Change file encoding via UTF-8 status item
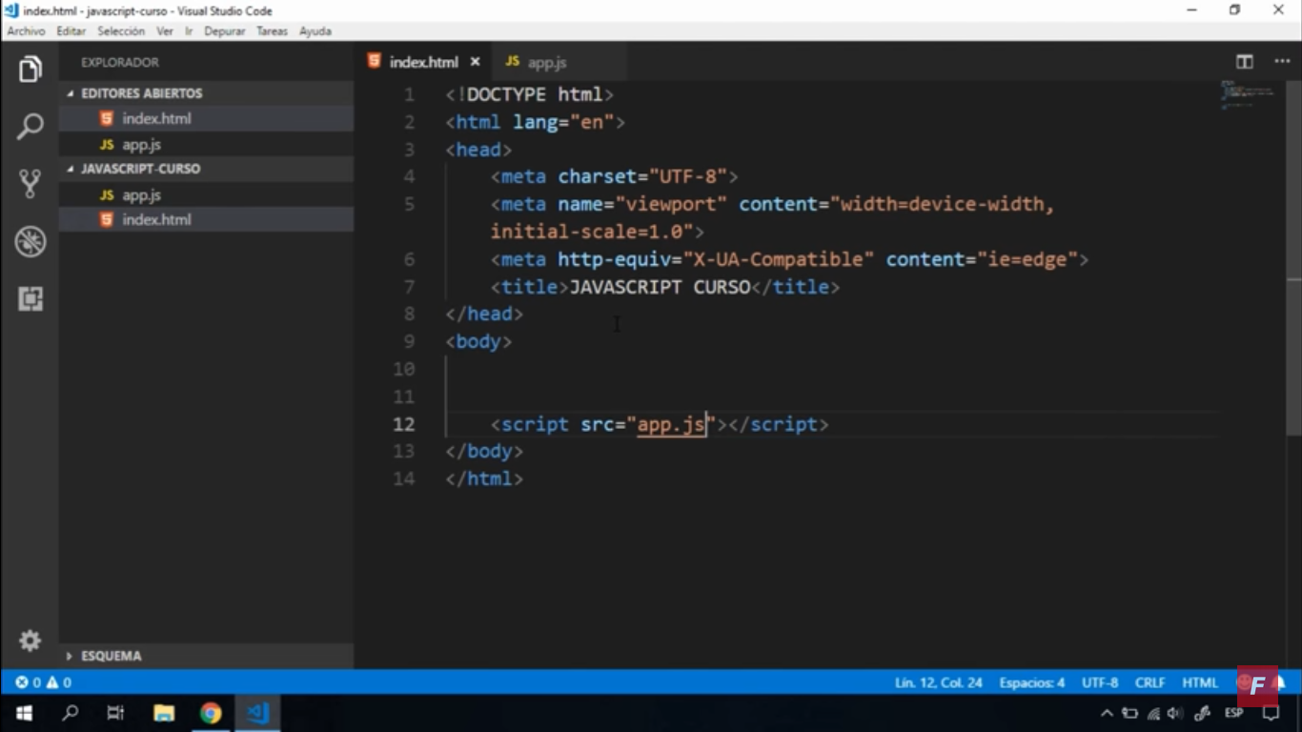This screenshot has width=1302, height=732. tap(1100, 682)
